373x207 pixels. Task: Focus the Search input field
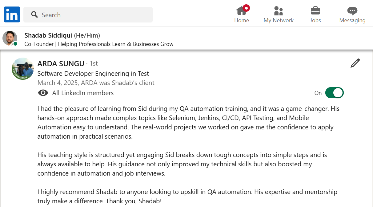[x=92, y=15]
